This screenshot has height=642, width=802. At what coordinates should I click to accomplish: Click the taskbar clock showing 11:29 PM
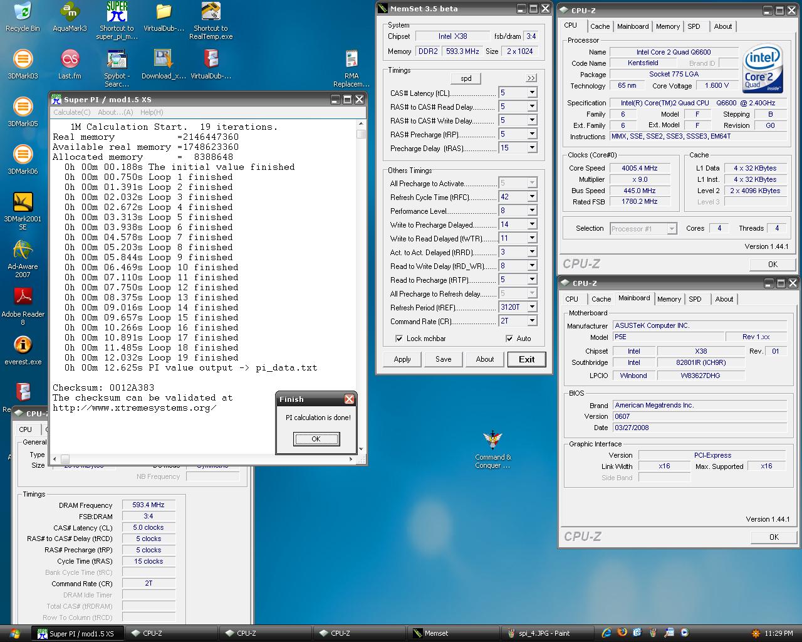tap(778, 633)
